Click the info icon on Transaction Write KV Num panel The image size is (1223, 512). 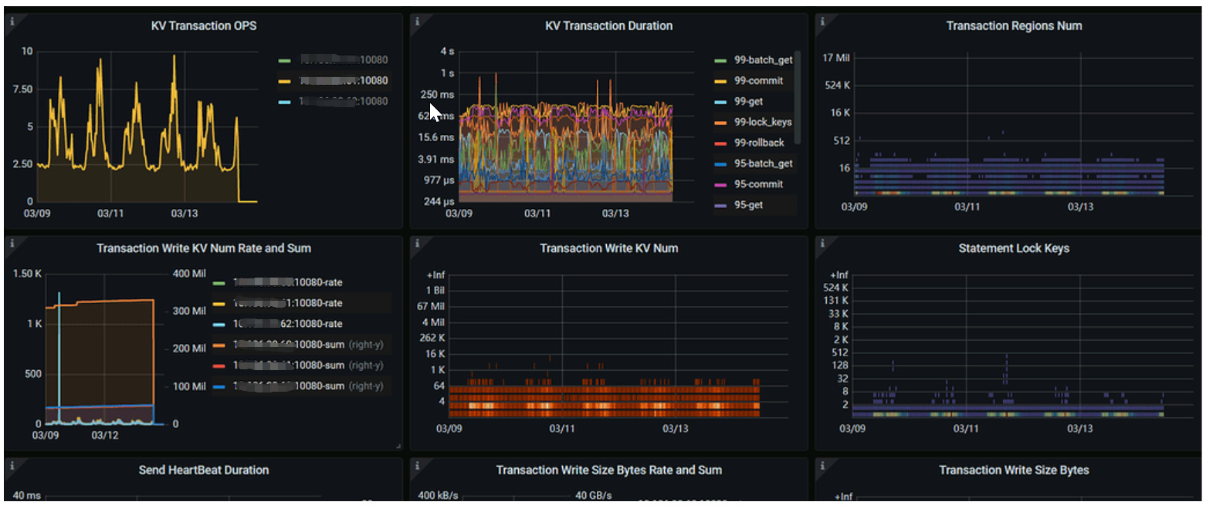click(417, 243)
